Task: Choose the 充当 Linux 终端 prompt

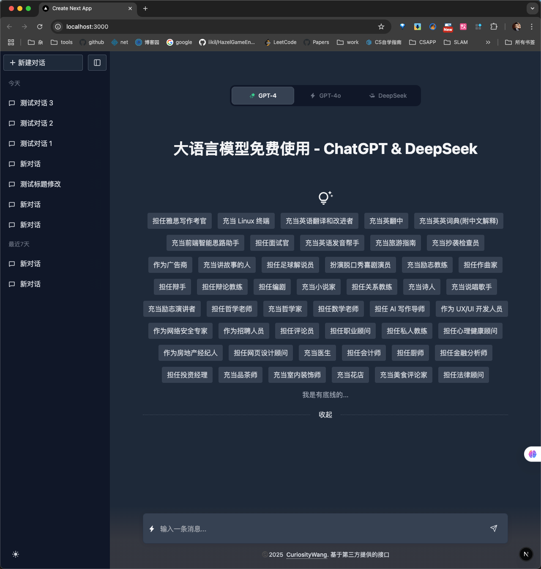Action: (246, 221)
